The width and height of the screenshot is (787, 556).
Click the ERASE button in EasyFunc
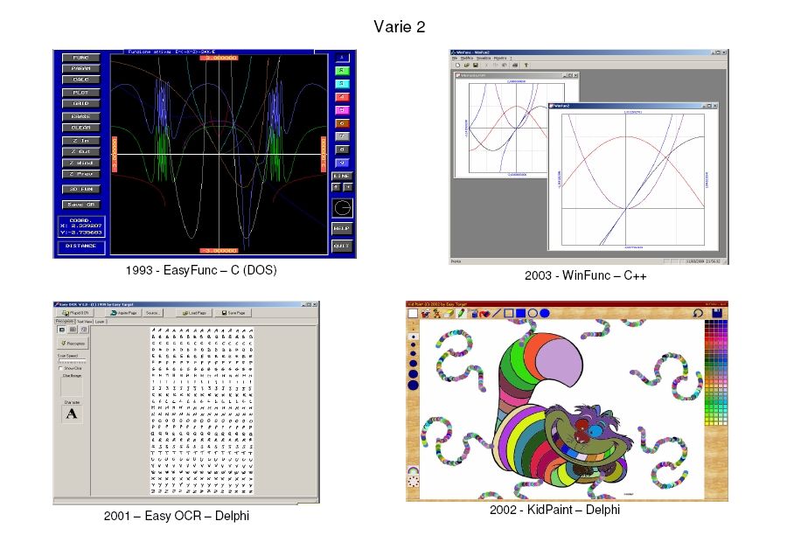click(80, 116)
